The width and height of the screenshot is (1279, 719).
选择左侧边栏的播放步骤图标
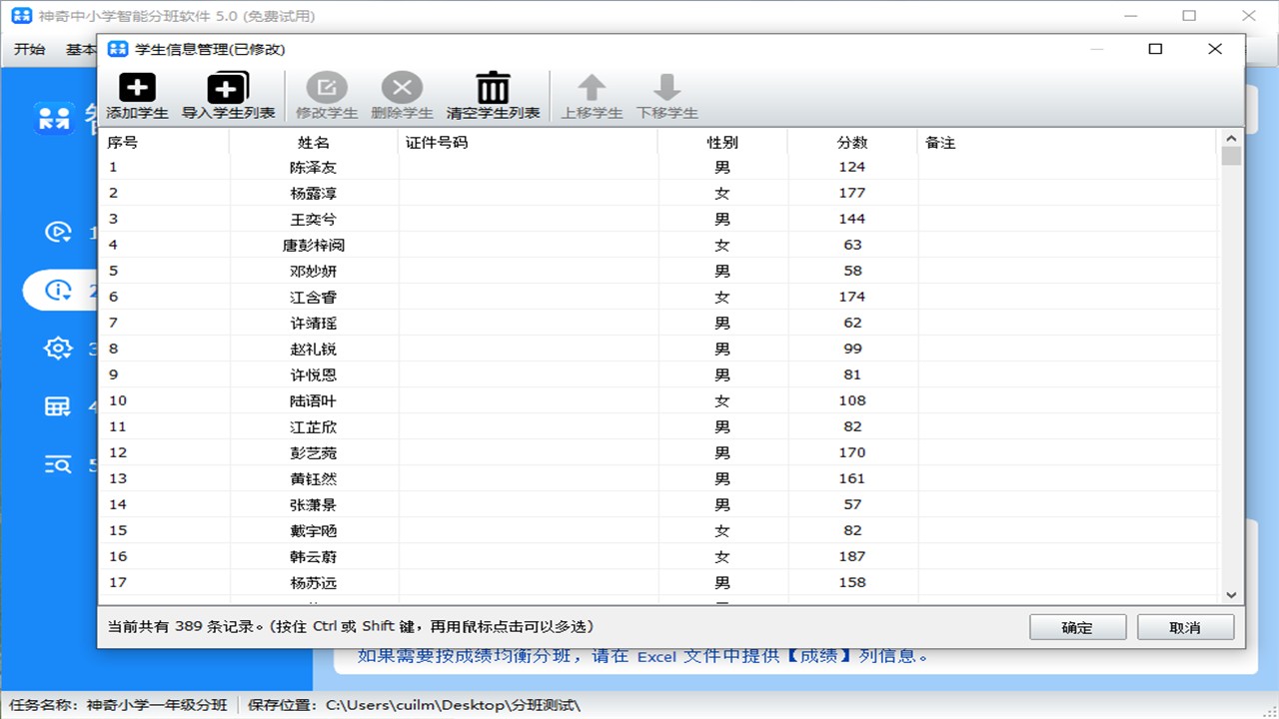coord(59,232)
